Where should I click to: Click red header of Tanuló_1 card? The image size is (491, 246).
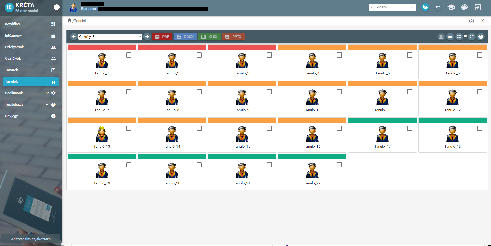[102, 47]
